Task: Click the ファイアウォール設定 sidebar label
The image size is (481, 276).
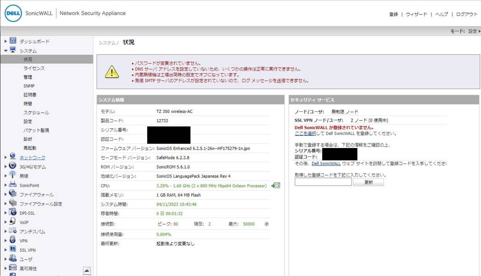Action: tap(41, 204)
